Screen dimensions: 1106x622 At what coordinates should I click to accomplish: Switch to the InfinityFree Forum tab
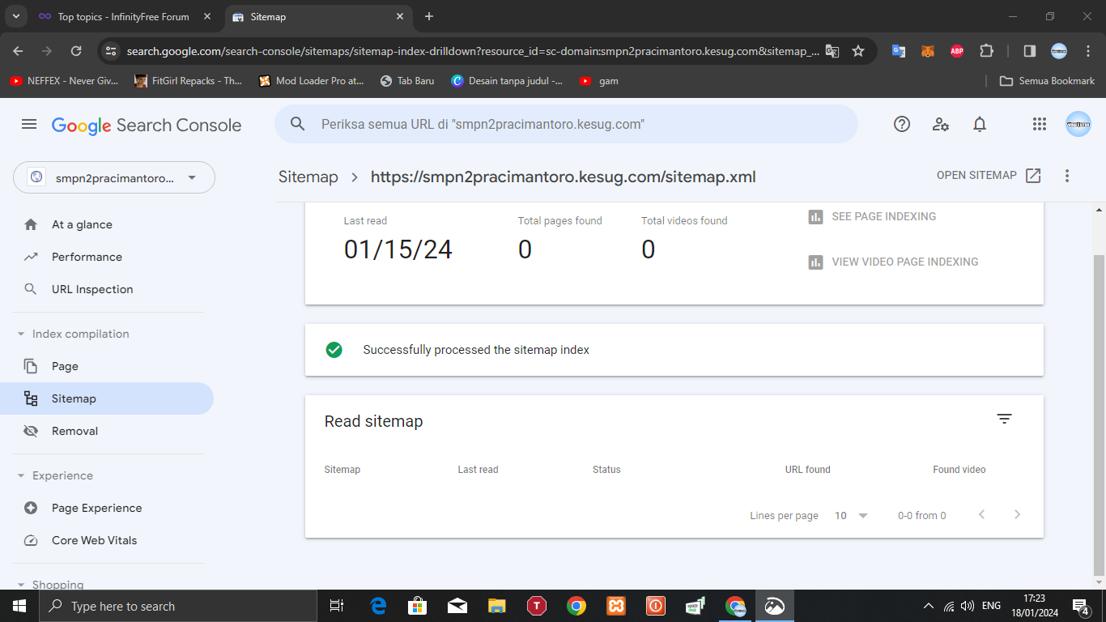coord(123,16)
